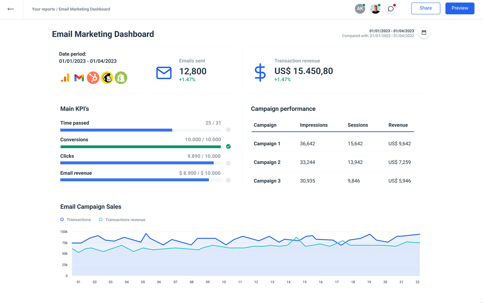Screen dimensions: 483x303
Task: Open the Google Analytics integration icon
Action: tap(65, 77)
